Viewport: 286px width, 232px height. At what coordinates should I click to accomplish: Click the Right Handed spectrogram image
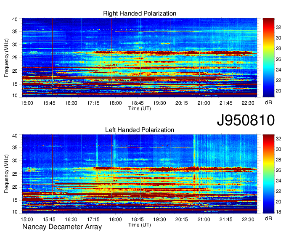pyautogui.click(x=140, y=58)
